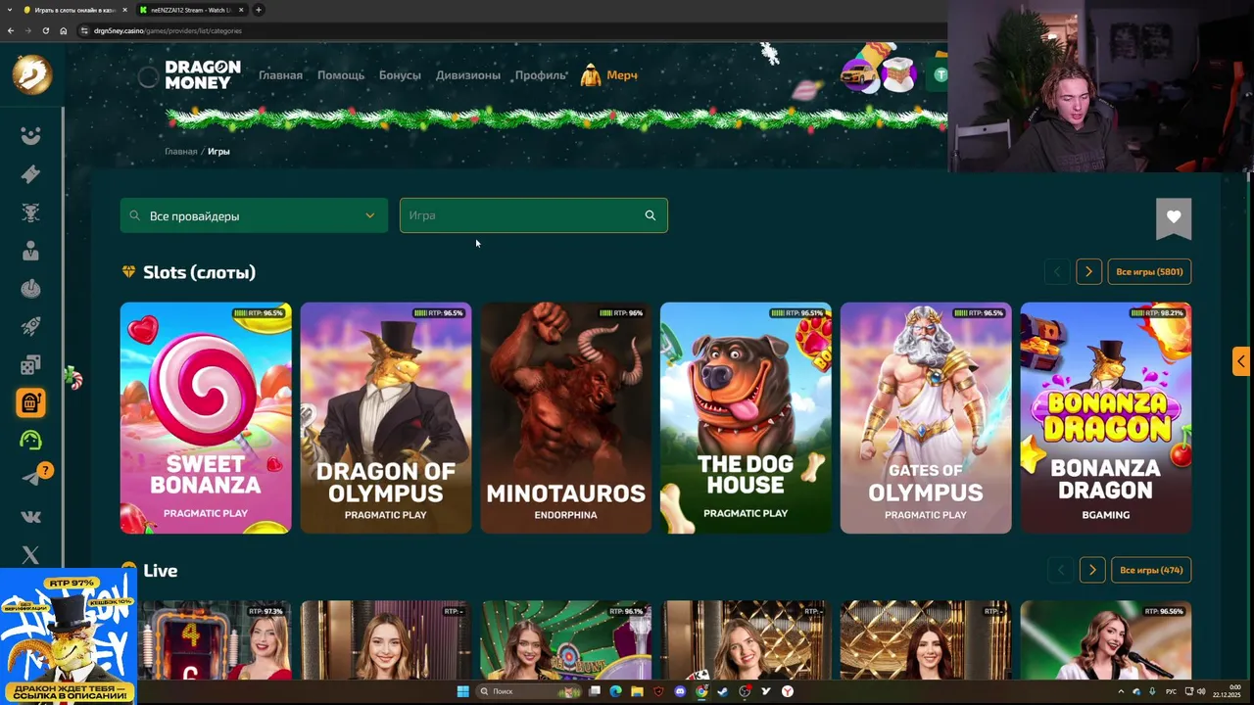
Task: Click the bull head sidebar icon
Action: pyautogui.click(x=30, y=212)
